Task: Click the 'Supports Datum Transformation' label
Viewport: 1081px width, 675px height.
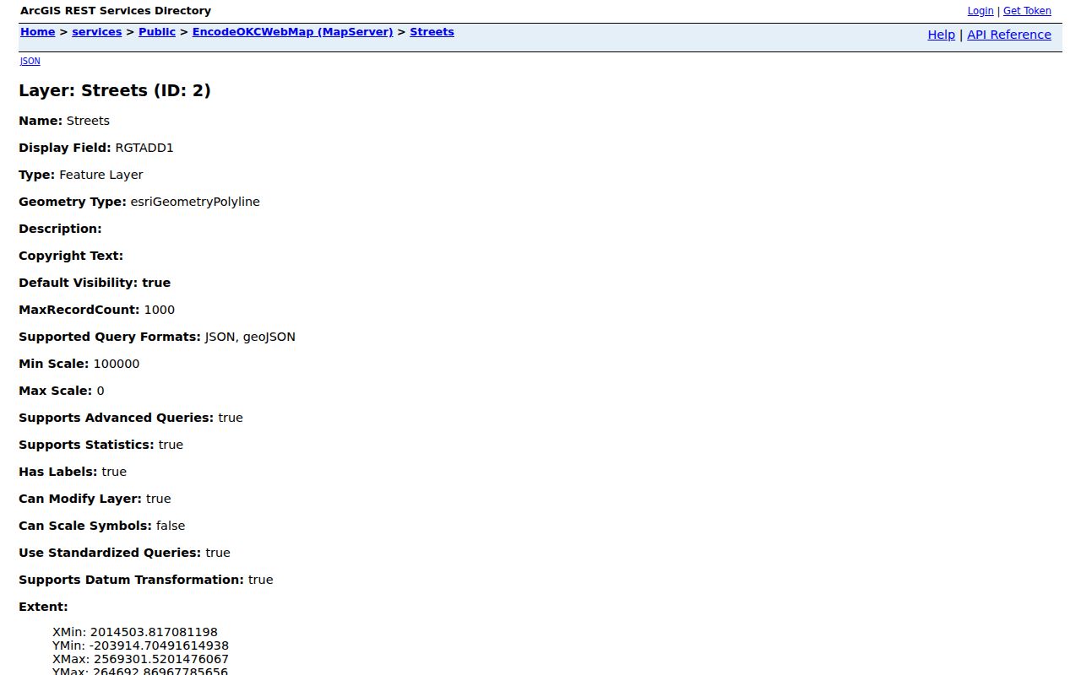Action: (131, 580)
